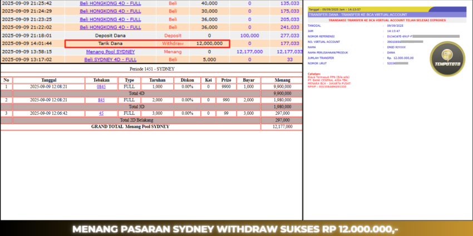The height and width of the screenshot is (236, 473).
Task: Click the Periode 1451 - SYDNEY title
Action: (152, 69)
